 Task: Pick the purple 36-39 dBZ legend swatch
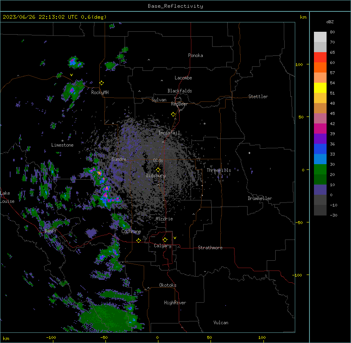click(x=320, y=139)
